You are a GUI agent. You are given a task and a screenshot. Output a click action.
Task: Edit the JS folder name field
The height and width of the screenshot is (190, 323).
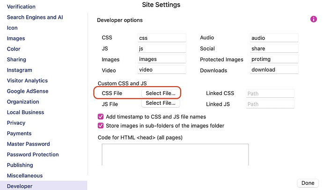click(x=161, y=48)
